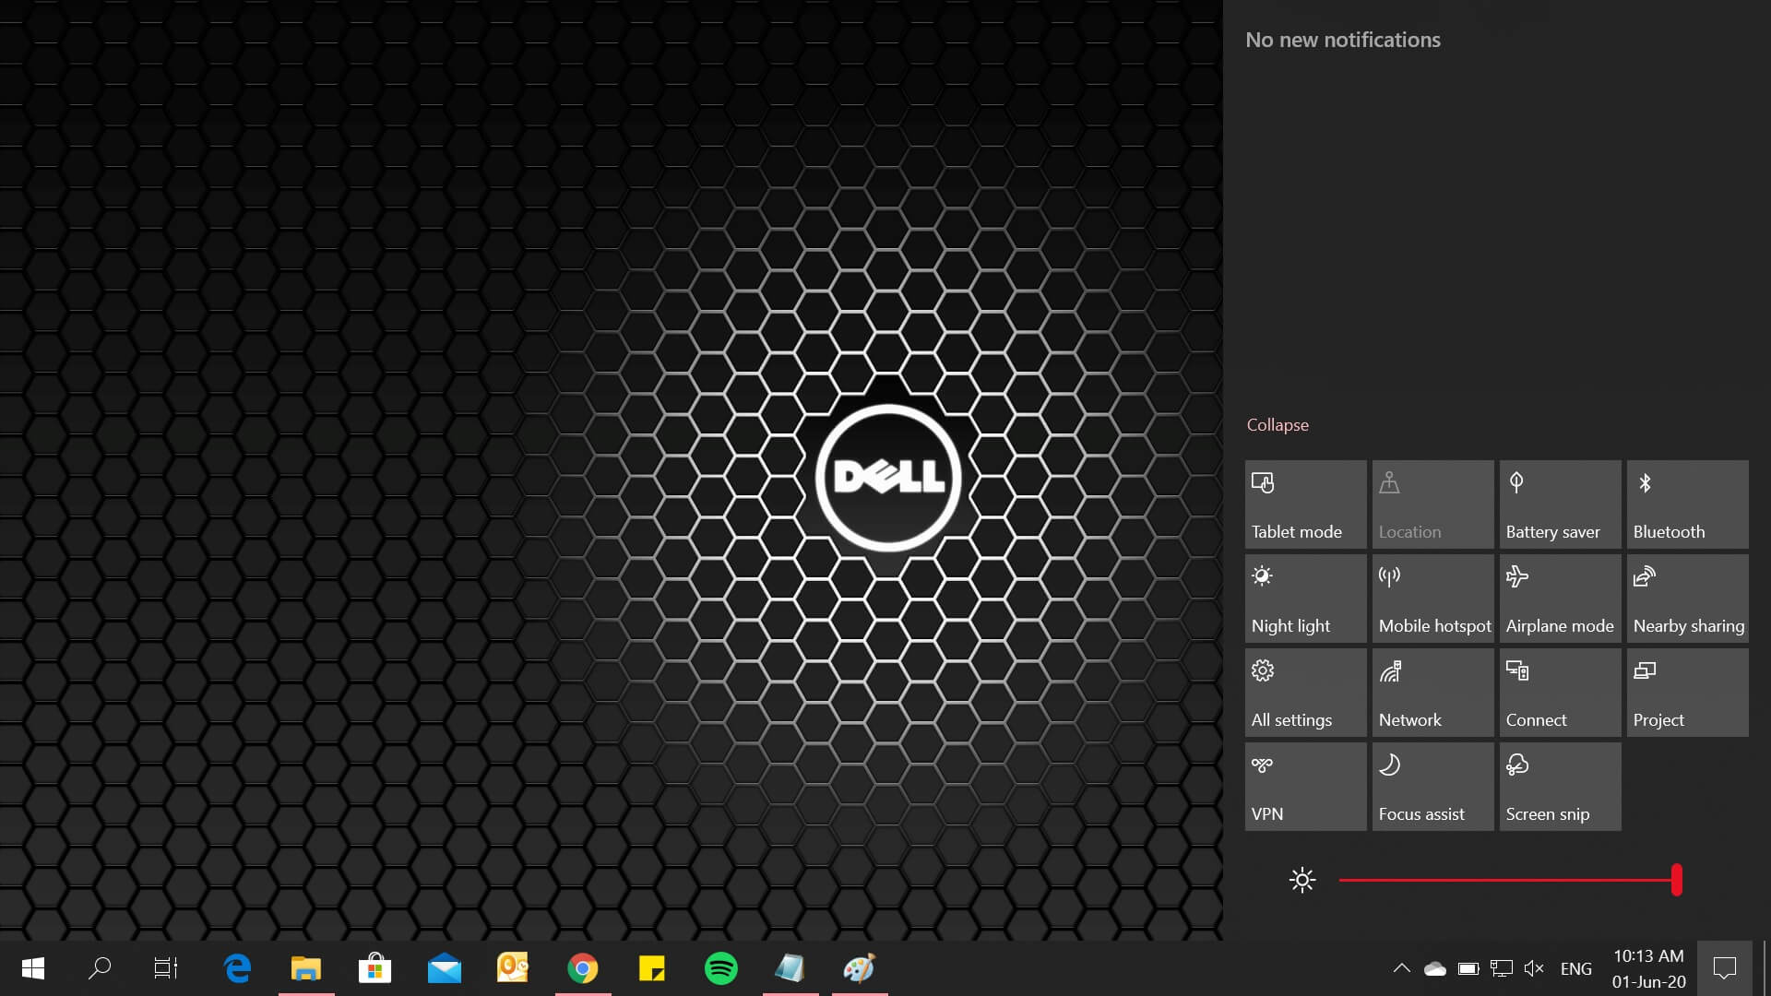Open clock and date flyout
Viewport: 1771px width, 996px height.
(1649, 968)
